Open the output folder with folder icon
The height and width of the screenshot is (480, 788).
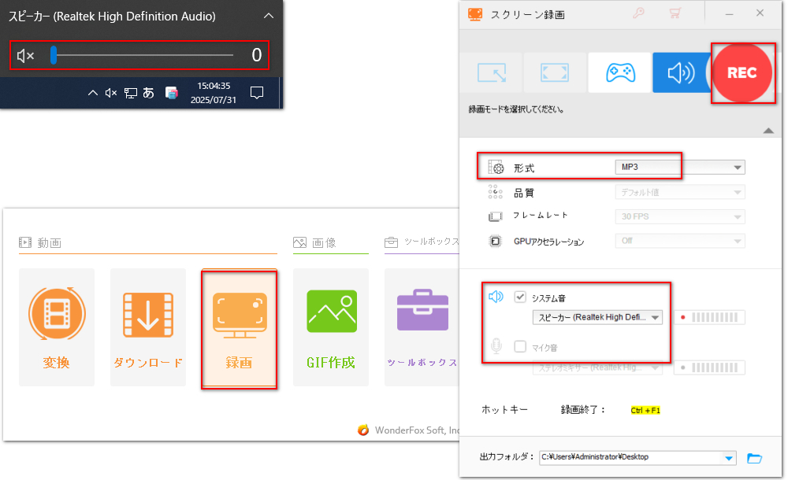(x=754, y=458)
